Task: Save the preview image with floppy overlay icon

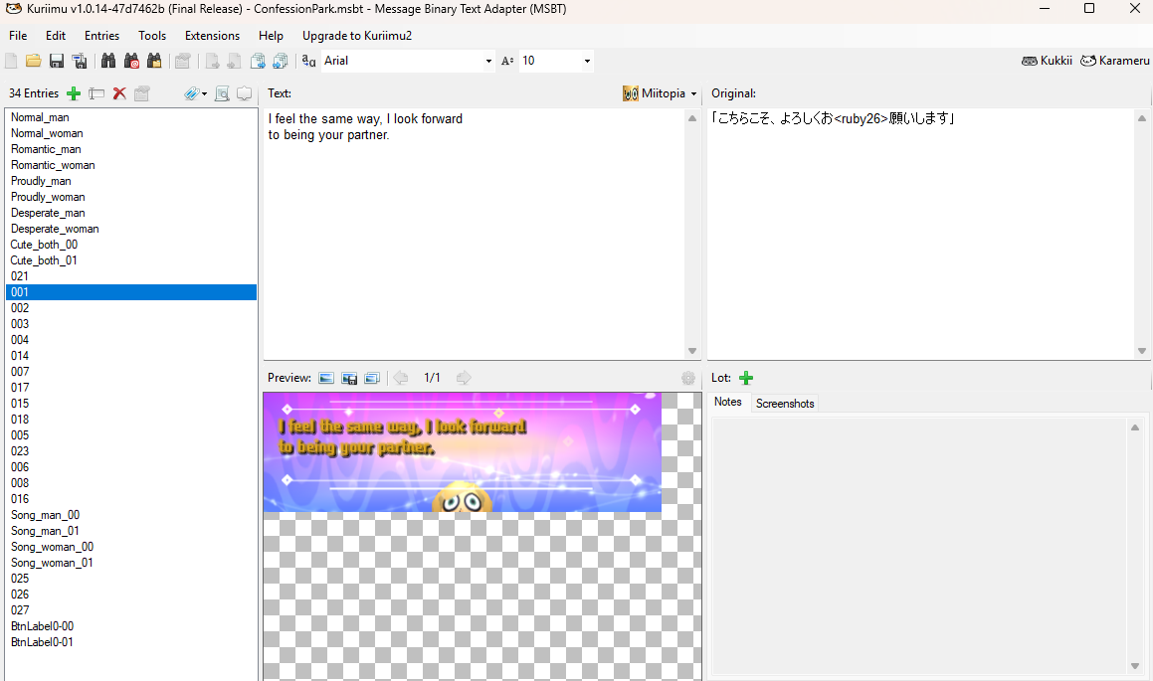Action: click(349, 379)
